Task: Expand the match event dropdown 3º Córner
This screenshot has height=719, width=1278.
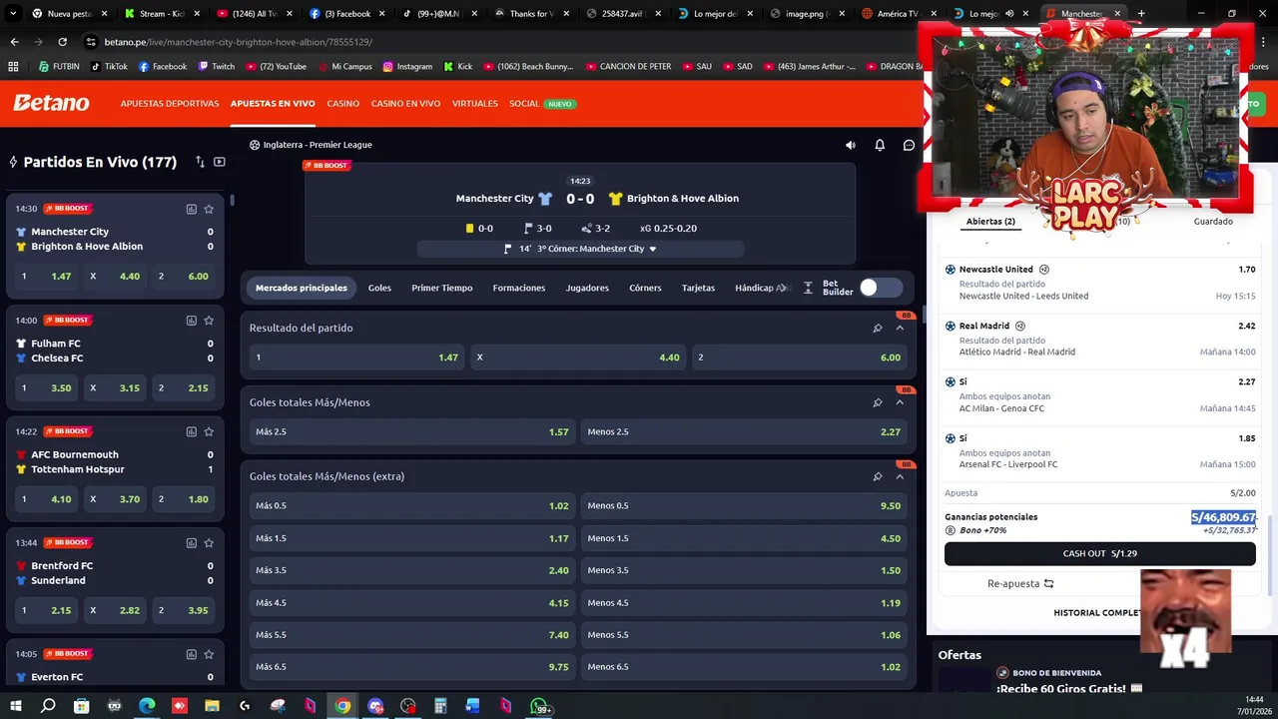Action: pyautogui.click(x=652, y=249)
